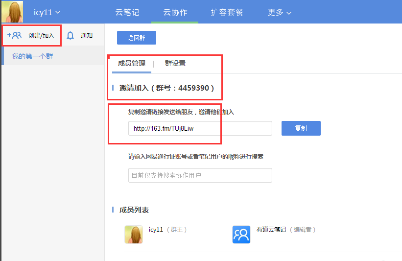Click the 有道云笔记 member icon

241,235
